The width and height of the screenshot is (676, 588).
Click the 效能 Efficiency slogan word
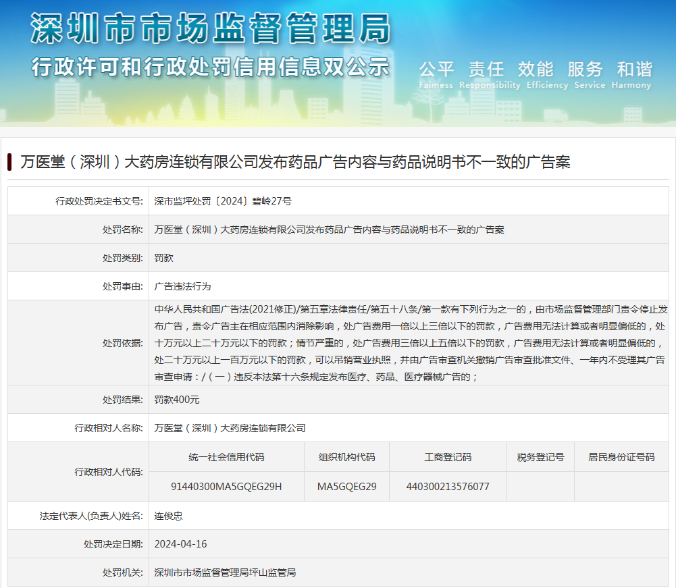547,74
